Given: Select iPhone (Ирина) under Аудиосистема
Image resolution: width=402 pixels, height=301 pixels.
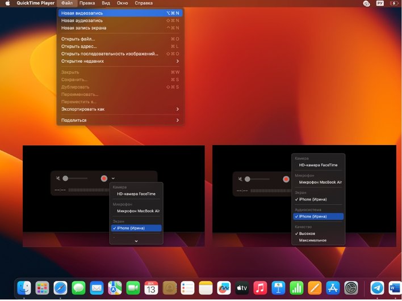Looking at the screenshot, I should tap(318, 217).
